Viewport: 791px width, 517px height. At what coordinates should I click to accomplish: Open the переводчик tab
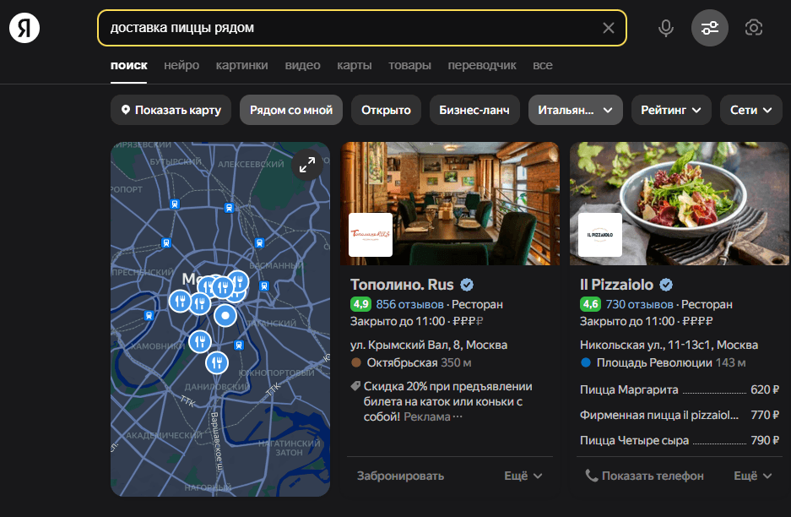coord(482,65)
